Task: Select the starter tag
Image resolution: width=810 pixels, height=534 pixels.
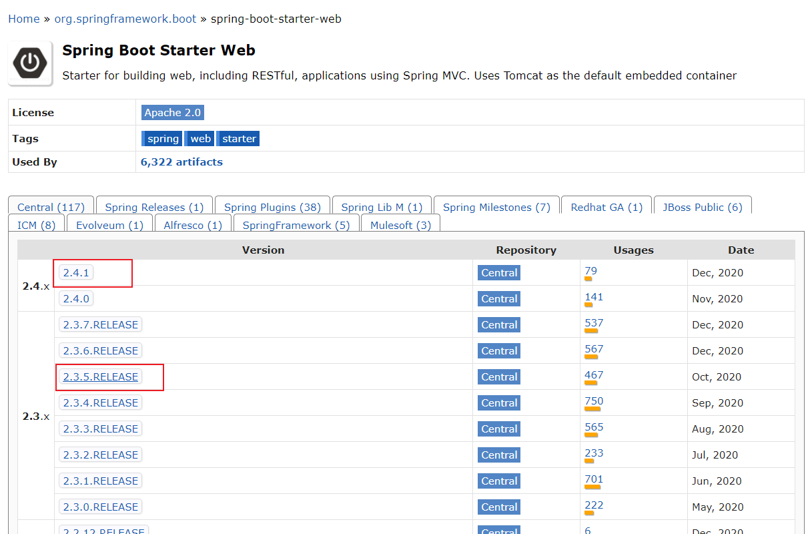Action: click(x=239, y=139)
